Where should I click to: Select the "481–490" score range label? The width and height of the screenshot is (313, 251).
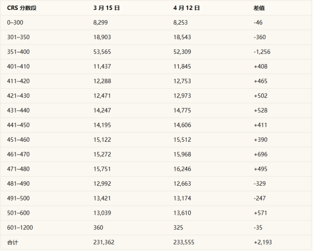(18, 183)
